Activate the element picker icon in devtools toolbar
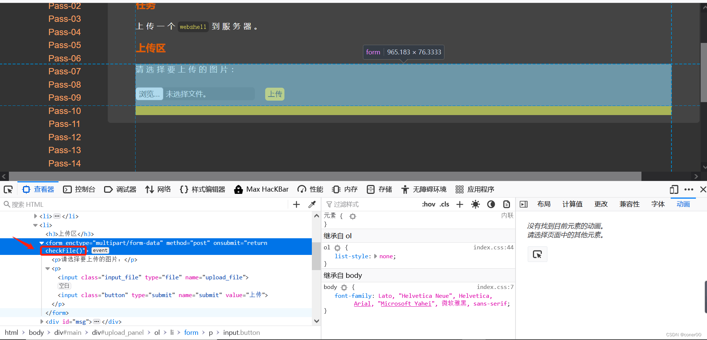The height and width of the screenshot is (340, 707). coord(8,189)
